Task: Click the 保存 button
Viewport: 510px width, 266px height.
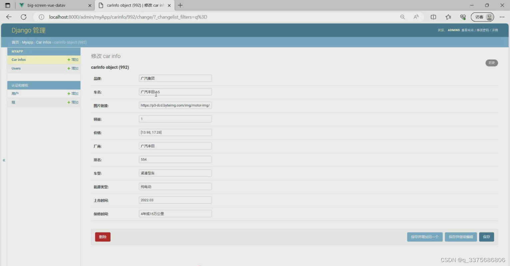Action: pyautogui.click(x=487, y=237)
